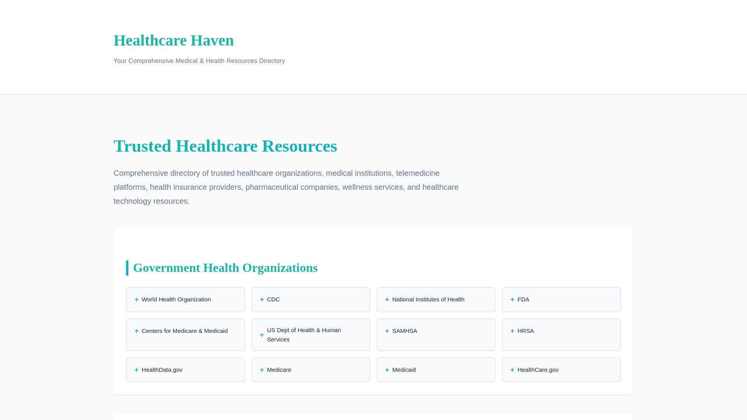Click the Government Health Organizations heading
Viewport: 747px width, 420px height.
tap(225, 268)
